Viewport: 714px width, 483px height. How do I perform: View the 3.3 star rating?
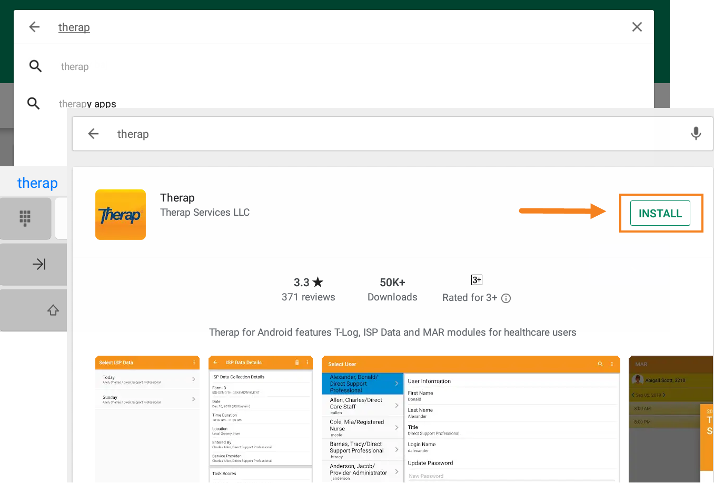tap(309, 283)
